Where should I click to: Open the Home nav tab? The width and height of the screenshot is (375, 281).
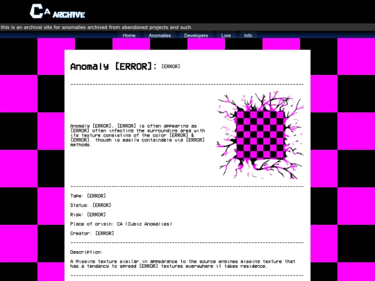(x=129, y=35)
